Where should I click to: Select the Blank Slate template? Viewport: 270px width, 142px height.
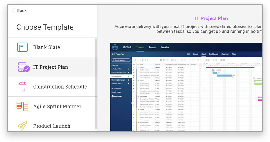click(53, 47)
